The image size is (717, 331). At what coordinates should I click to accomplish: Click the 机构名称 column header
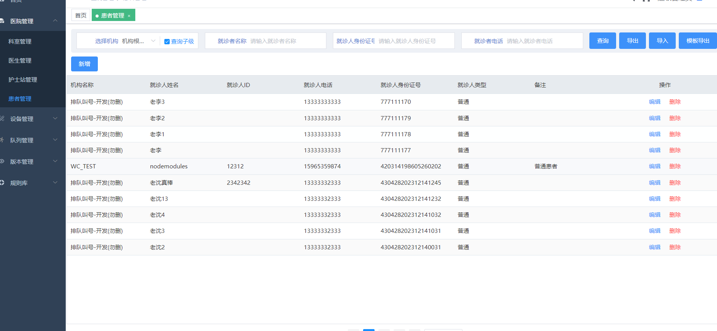coord(82,85)
